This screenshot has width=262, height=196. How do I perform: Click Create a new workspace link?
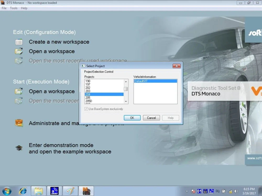pos(59,42)
